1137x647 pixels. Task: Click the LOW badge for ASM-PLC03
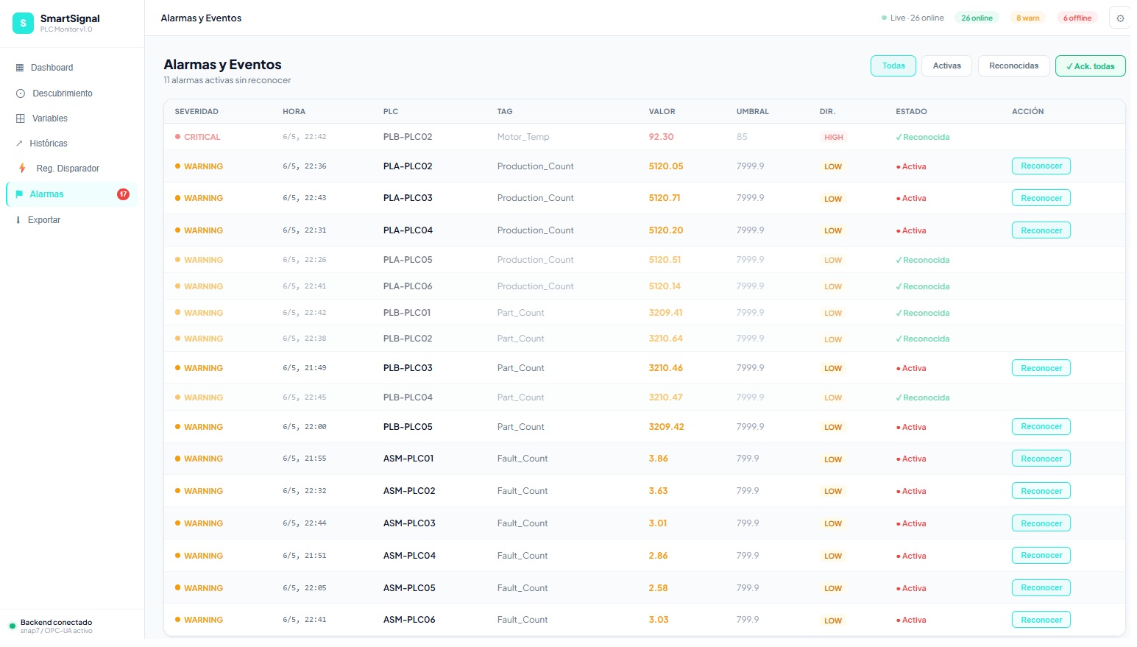[833, 524]
